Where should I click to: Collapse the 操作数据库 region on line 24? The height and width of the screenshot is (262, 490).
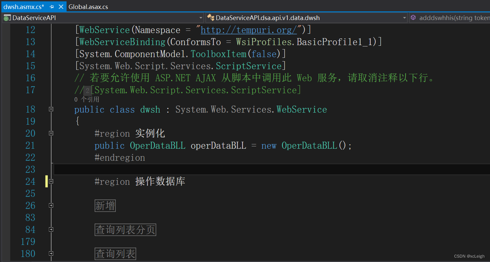coord(51,181)
